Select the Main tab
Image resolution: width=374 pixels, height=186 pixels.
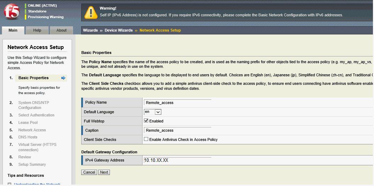point(13,31)
